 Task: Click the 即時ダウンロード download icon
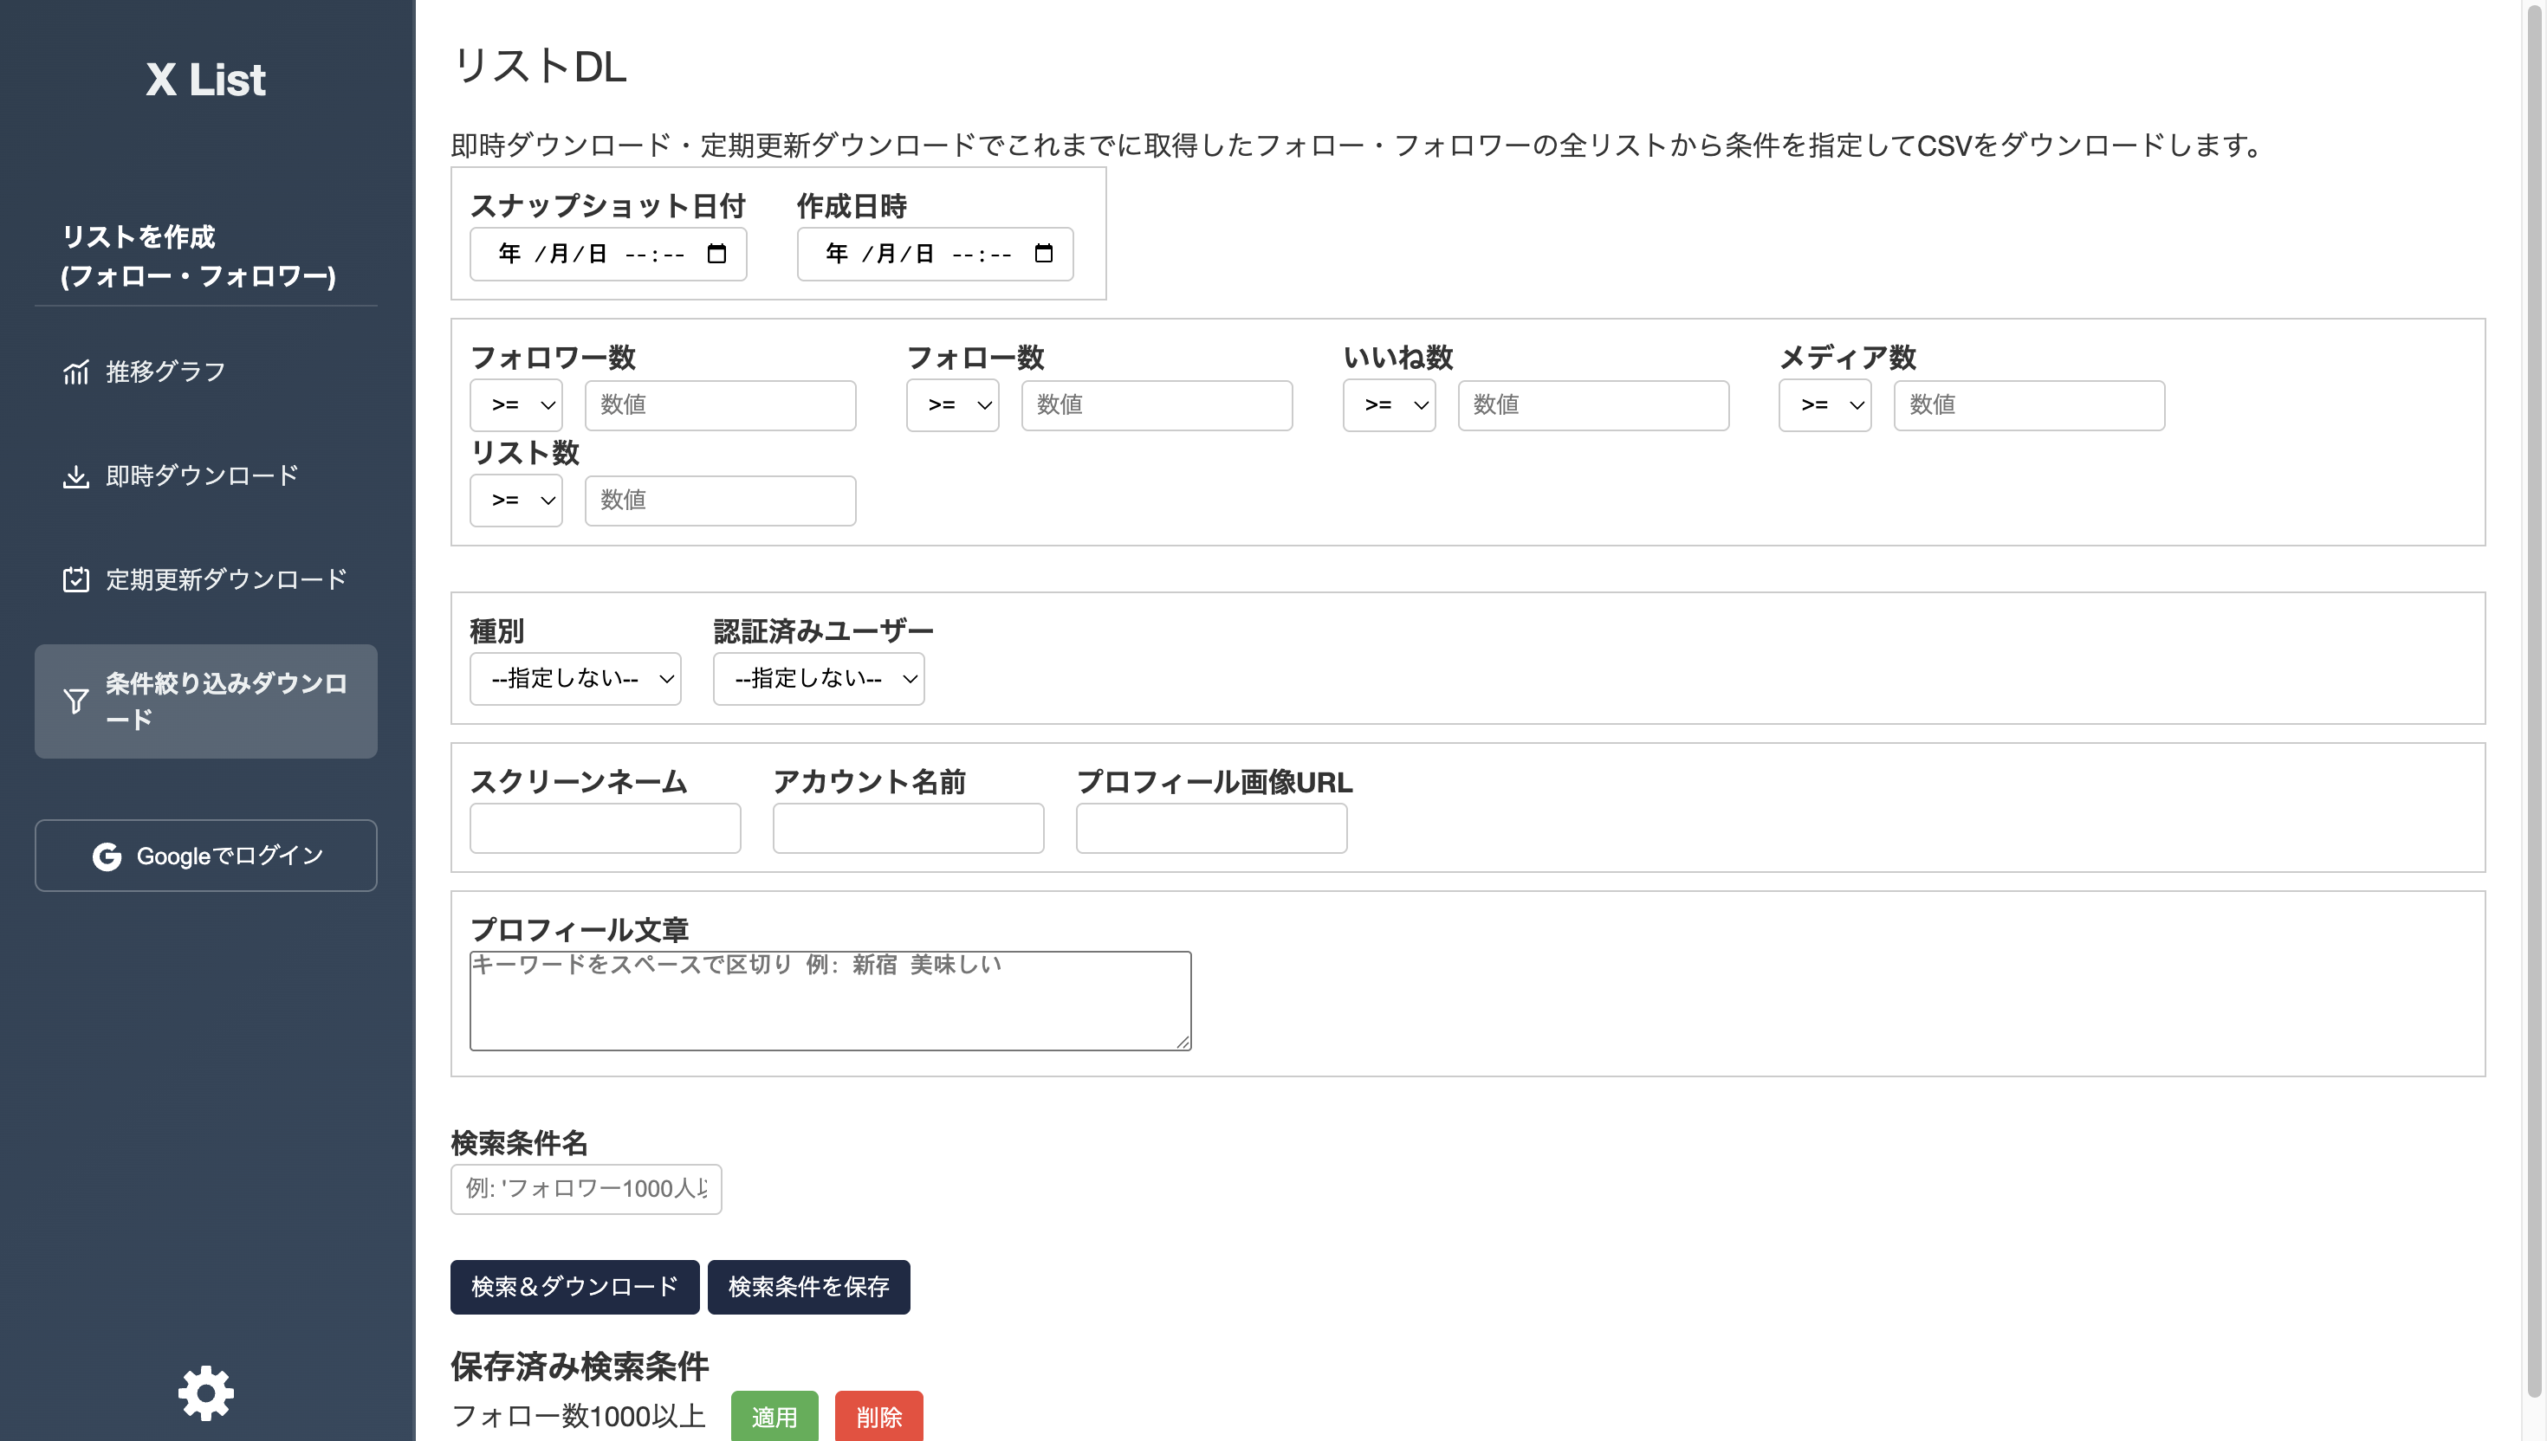[x=76, y=476]
